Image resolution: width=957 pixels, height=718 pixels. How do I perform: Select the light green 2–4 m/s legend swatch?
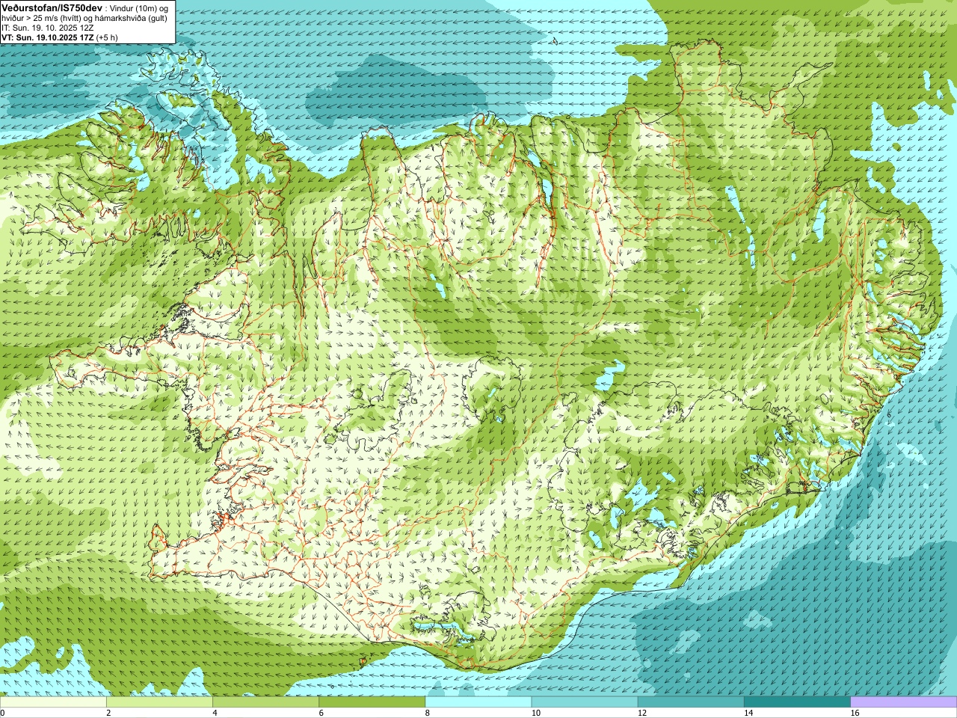pyautogui.click(x=159, y=702)
